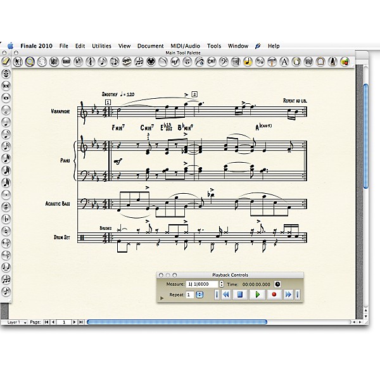Jump to beginning in Playback Controls
380x380 pixels.
tap(217, 294)
